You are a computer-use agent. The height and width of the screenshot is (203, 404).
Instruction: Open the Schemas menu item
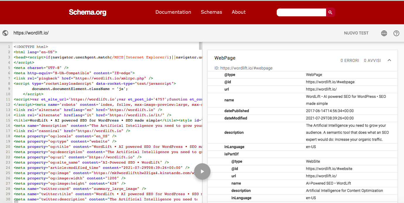tap(211, 12)
